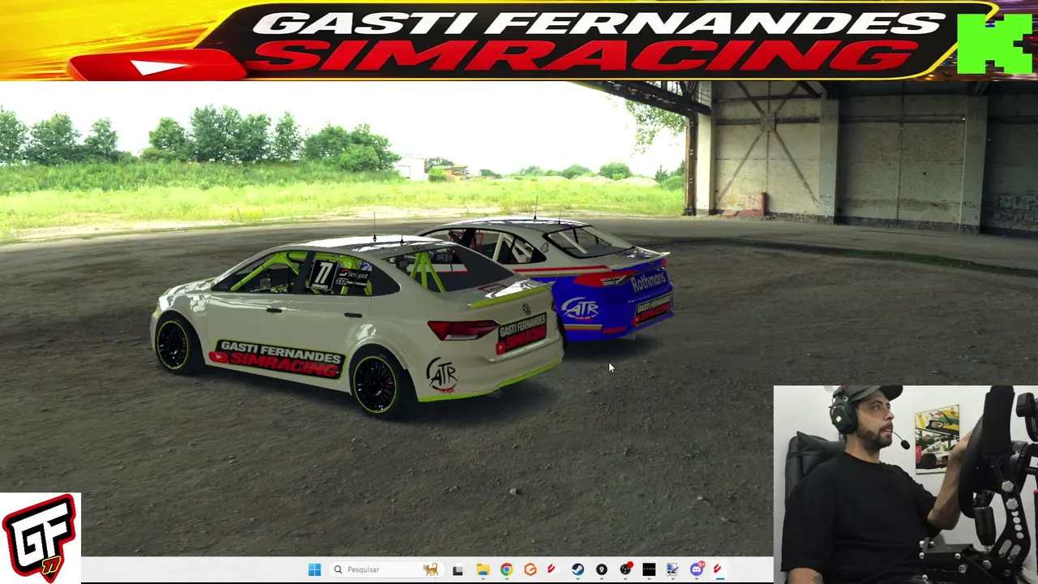1038x584 pixels.
Task: Open Steam from the taskbar
Action: [577, 569]
